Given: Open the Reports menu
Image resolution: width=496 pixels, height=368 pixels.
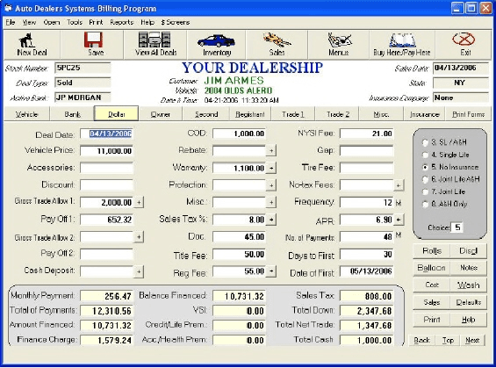Looking at the screenshot, I should [122, 22].
